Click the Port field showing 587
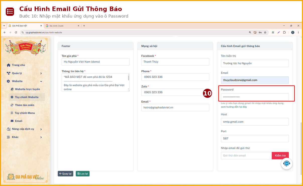The width and height of the screenshot is (303, 186). click(255, 139)
